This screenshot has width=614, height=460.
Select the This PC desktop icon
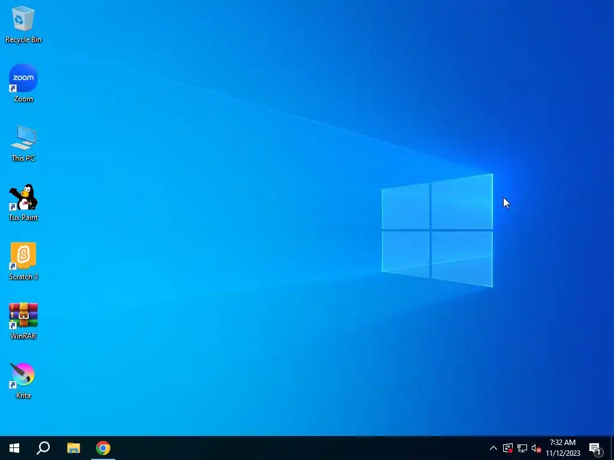pos(23,143)
